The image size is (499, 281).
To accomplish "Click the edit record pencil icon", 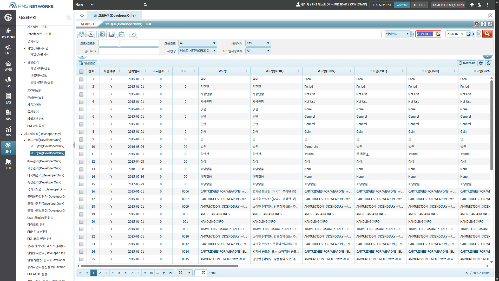I will [112, 34].
